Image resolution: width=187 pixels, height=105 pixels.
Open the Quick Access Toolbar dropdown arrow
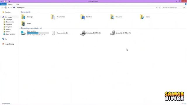[9, 1]
